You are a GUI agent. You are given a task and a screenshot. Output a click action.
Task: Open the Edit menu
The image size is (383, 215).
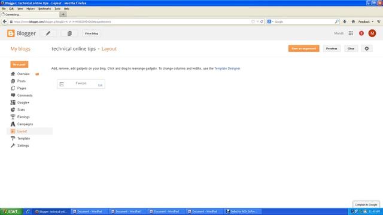[11, 8]
